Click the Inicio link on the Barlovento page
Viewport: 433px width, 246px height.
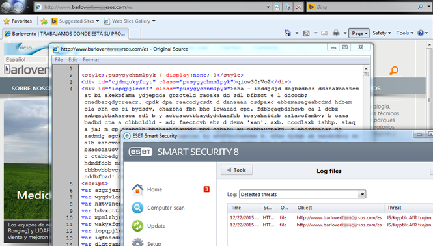click(x=23, y=48)
